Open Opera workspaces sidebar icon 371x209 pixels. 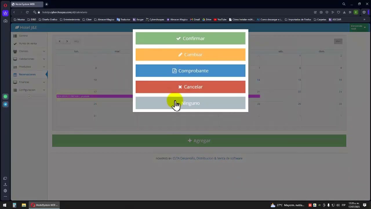tap(5, 21)
